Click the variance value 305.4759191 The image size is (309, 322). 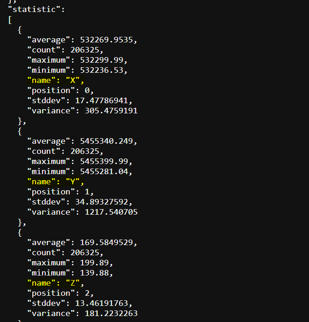pyautogui.click(x=111, y=111)
